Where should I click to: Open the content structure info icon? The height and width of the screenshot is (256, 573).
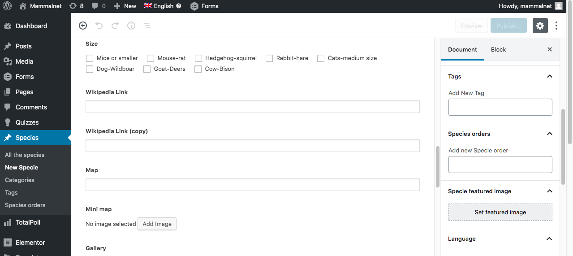point(131,26)
